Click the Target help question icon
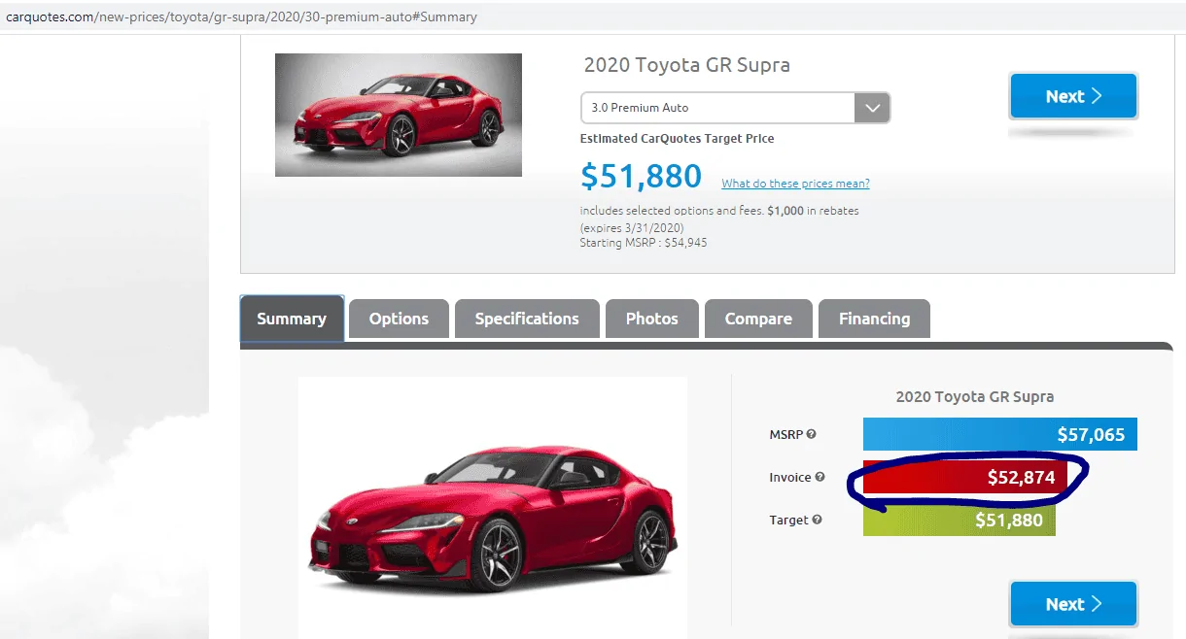Viewport: 1186px width, 639px height. click(x=817, y=520)
